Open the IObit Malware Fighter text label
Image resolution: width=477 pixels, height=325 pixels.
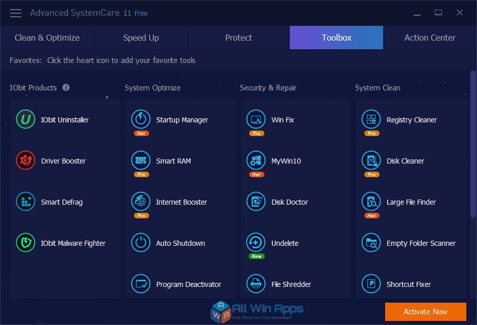tap(73, 243)
